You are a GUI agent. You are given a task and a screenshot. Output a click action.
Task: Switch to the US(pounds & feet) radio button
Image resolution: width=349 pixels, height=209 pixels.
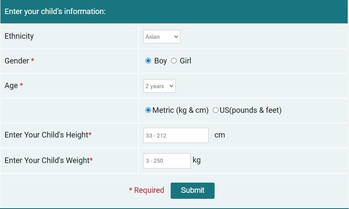tap(215, 110)
